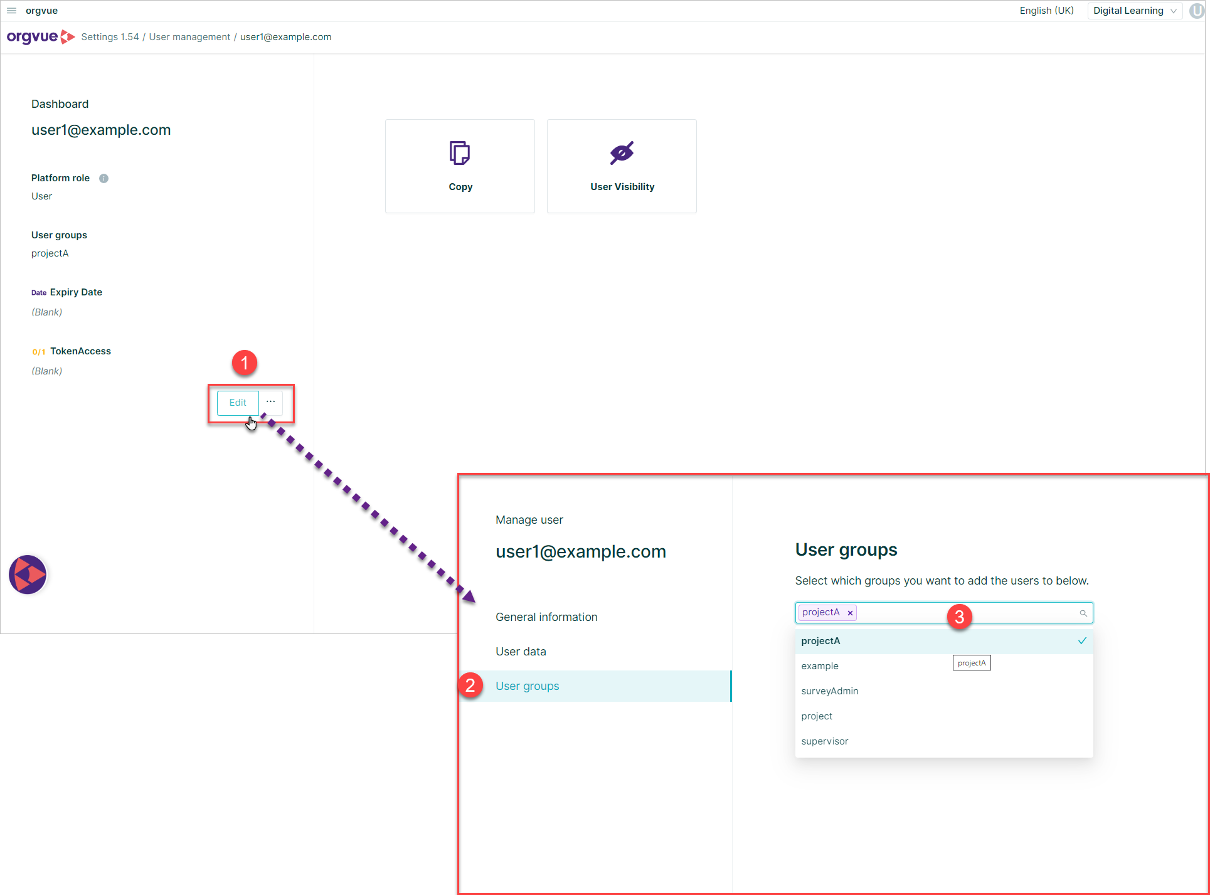The width and height of the screenshot is (1210, 895).
Task: Click the Expiry Date field label
Action: pyautogui.click(x=76, y=292)
